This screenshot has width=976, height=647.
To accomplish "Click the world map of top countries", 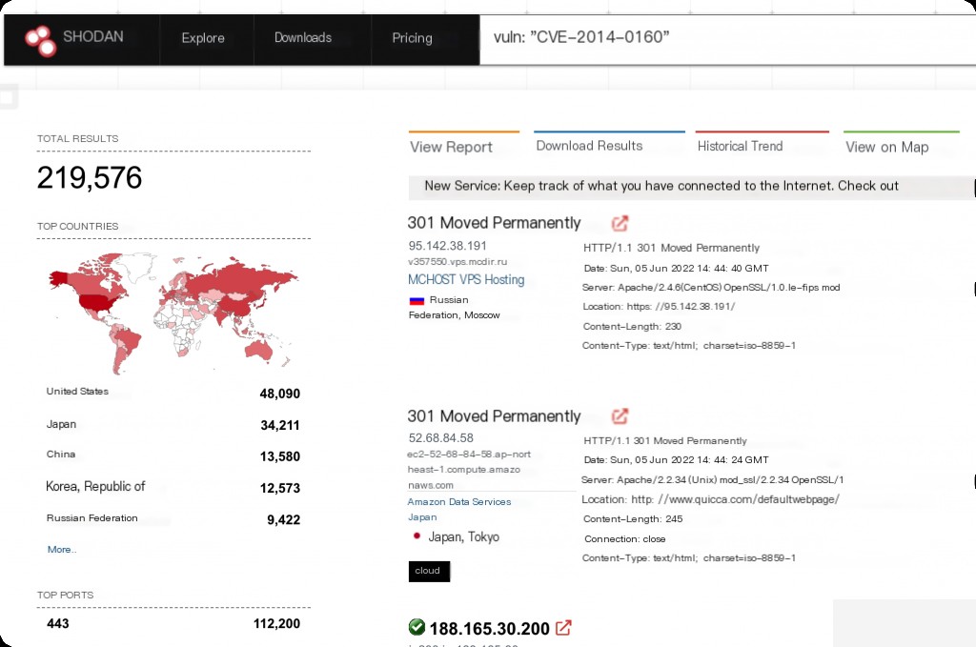I will coord(174,313).
